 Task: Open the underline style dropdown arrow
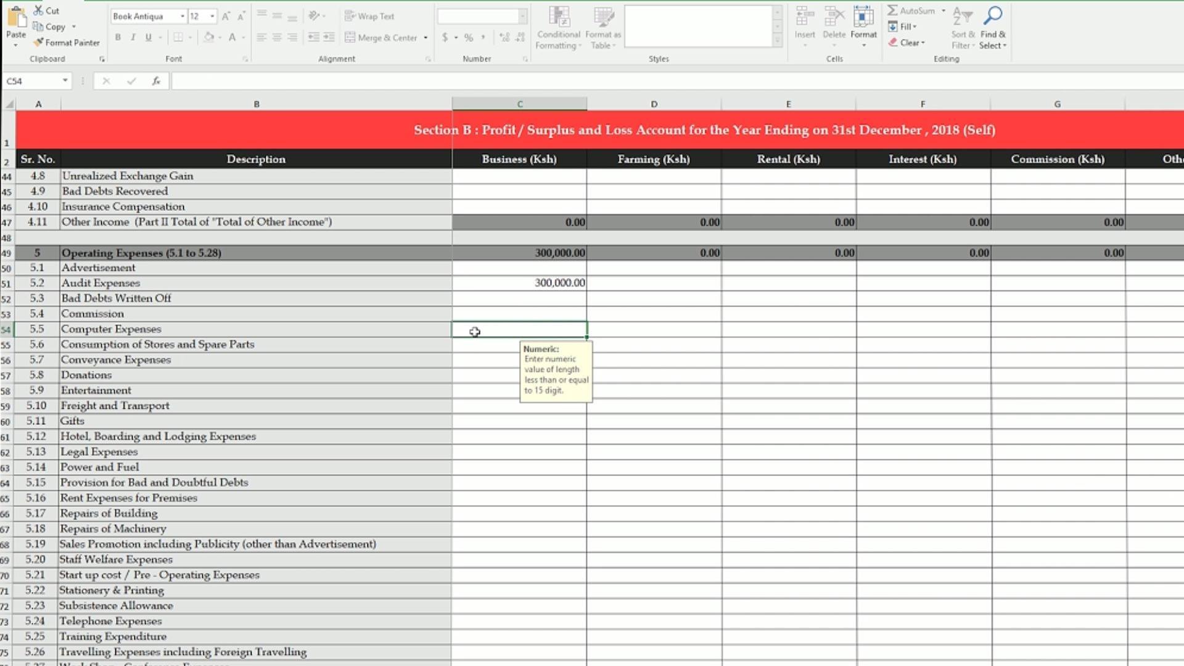(x=160, y=38)
